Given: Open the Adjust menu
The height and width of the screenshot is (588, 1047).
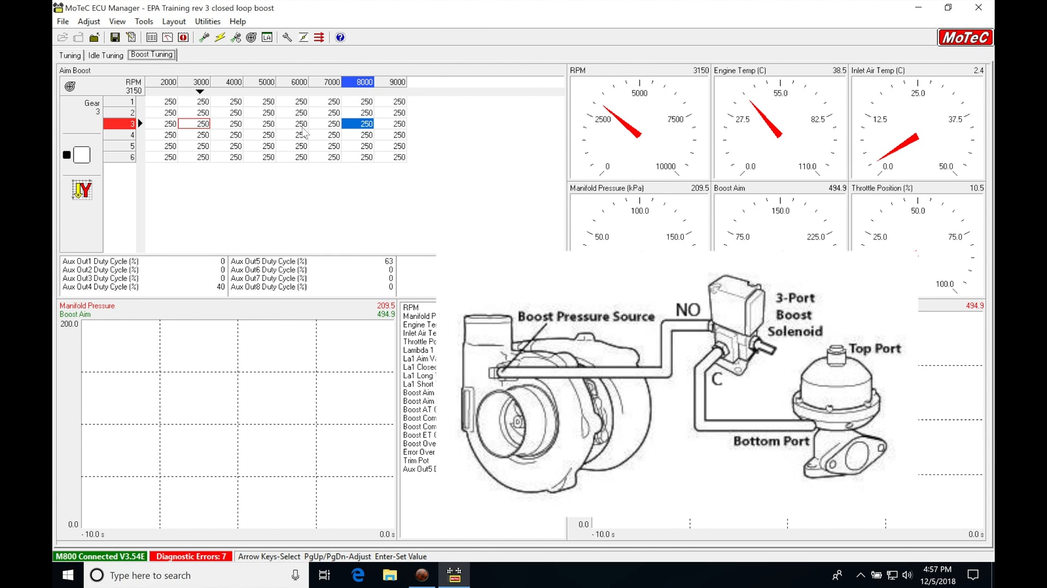Looking at the screenshot, I should pos(88,21).
